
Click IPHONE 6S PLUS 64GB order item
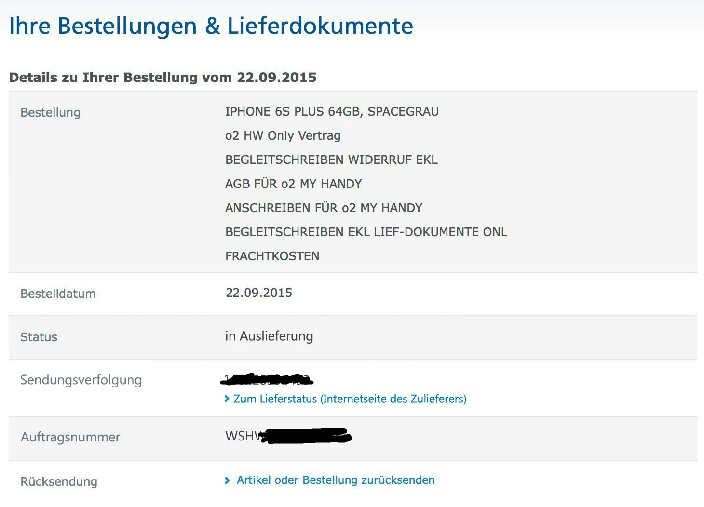(x=332, y=112)
